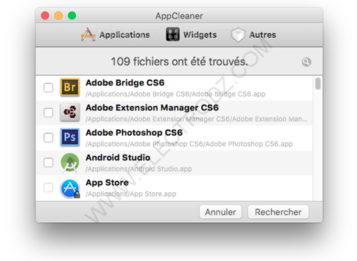Screen dimensions: 357x261
Task: Click the Annuler button
Action: pyautogui.click(x=221, y=212)
